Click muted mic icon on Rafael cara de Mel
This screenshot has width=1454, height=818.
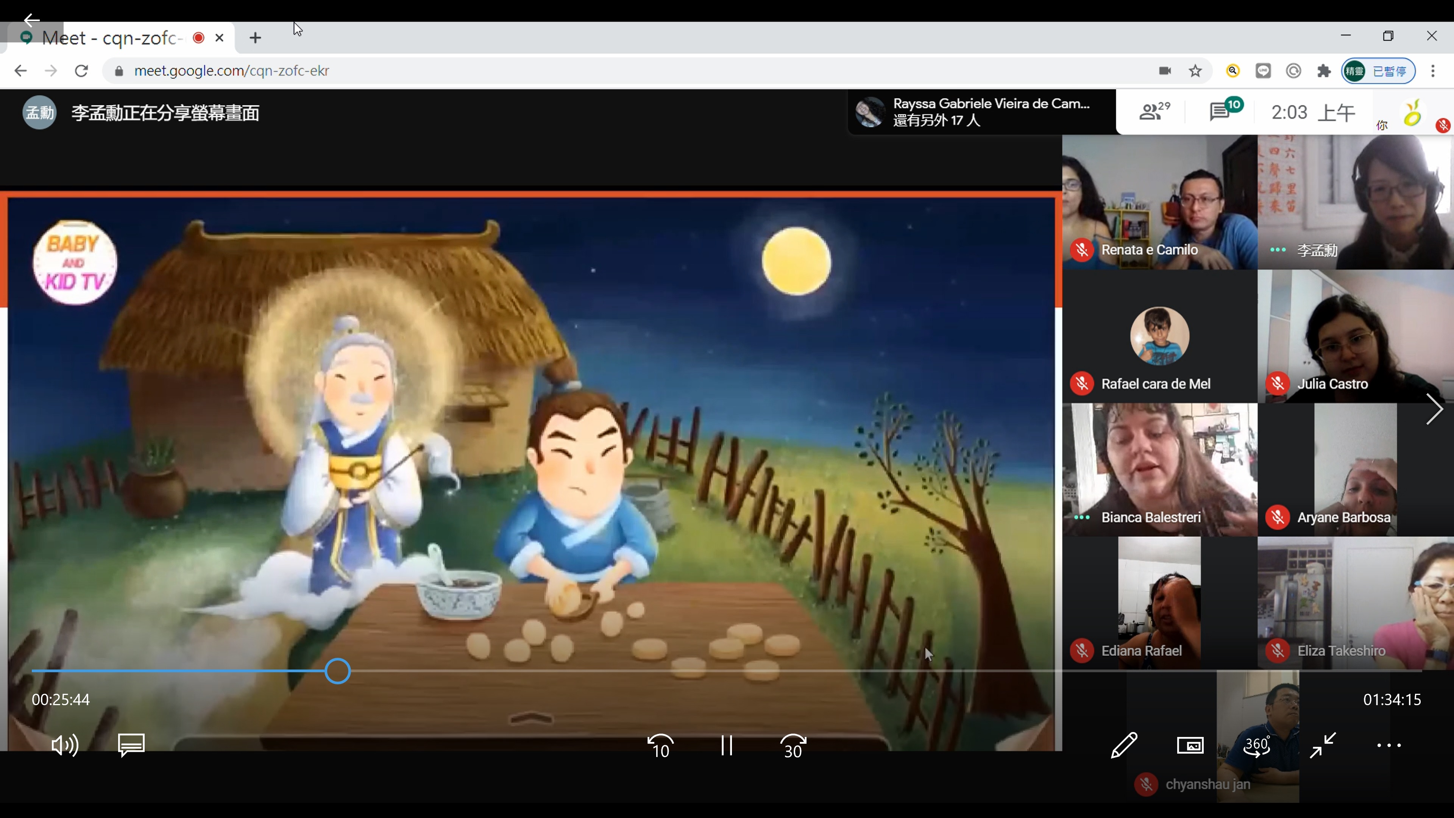[x=1082, y=384]
